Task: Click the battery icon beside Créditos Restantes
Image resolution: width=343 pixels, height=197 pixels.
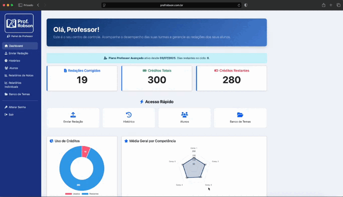Action: 216,70
